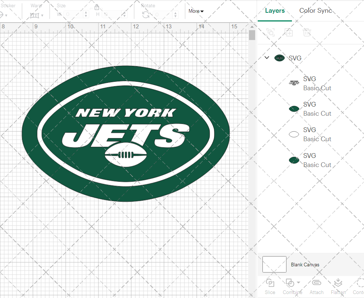Switch to the Color Sync tab
Image resolution: width=364 pixels, height=298 pixels.
point(316,11)
